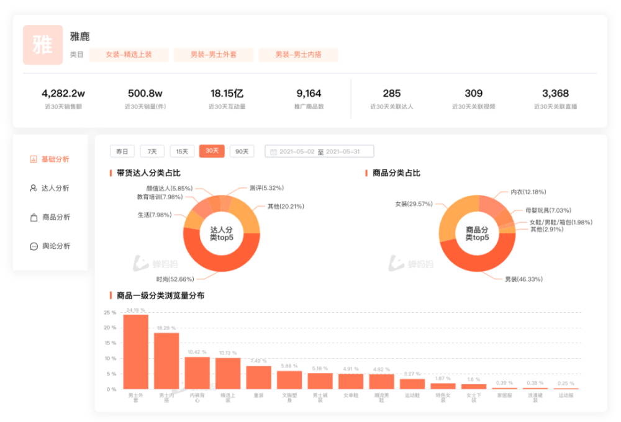621x422 pixels.
Task: Click the 18.15亿 interaction value
Action: 227,94
